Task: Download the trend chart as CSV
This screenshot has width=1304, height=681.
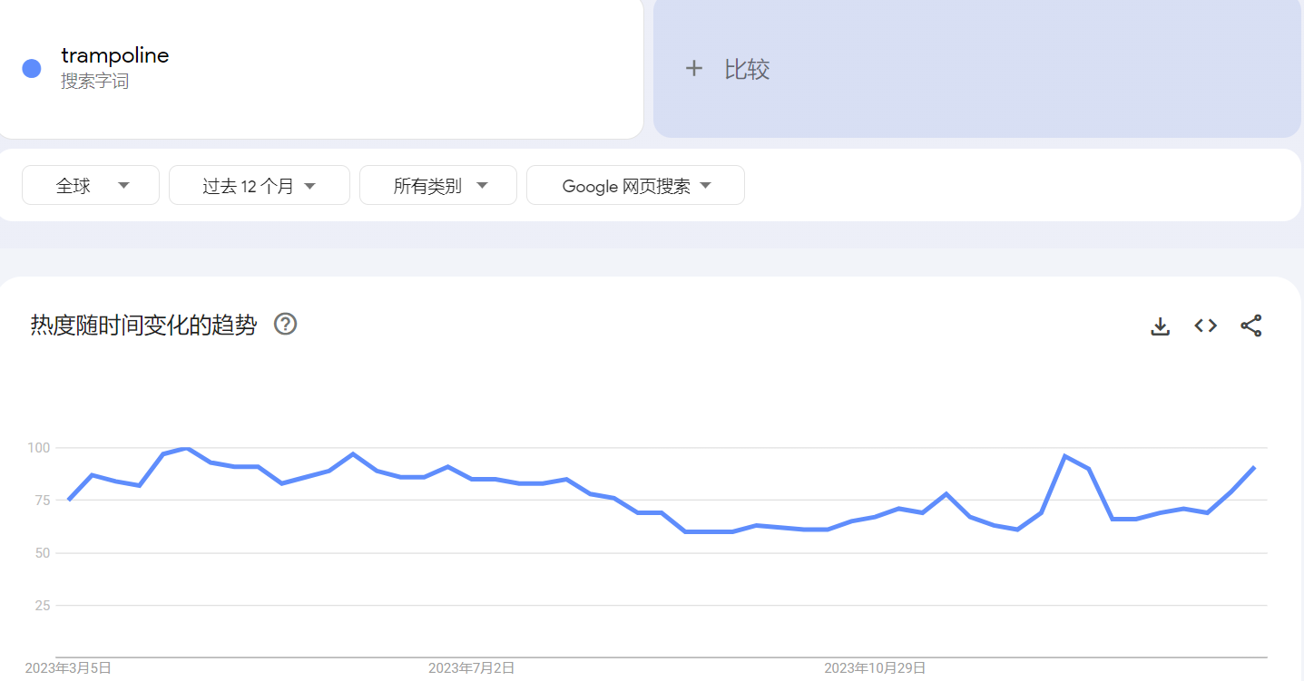Action: click(x=1160, y=326)
